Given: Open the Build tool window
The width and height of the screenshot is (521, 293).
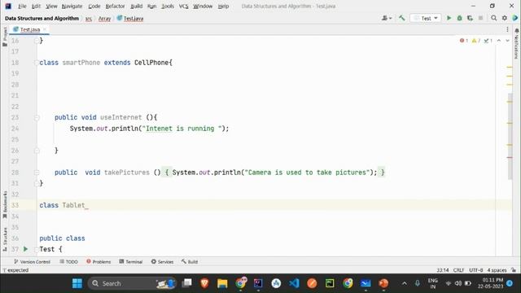Looking at the screenshot, I should click(x=190, y=262).
